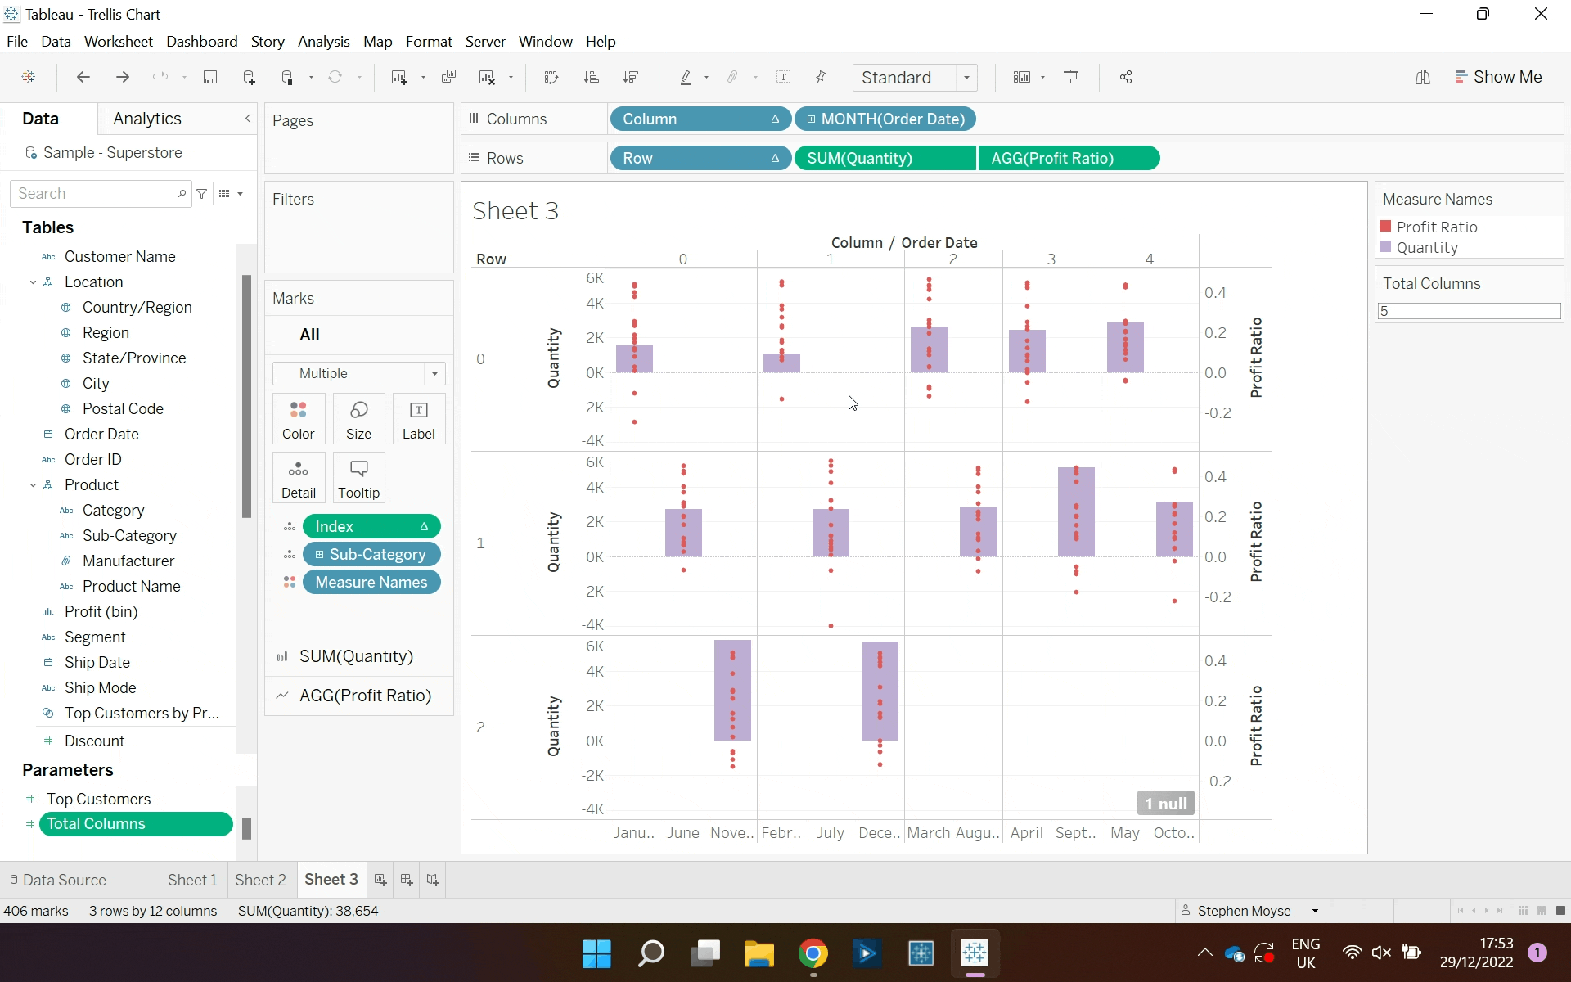The width and height of the screenshot is (1571, 982).
Task: Click the Presentation Mode icon
Action: click(x=1070, y=77)
